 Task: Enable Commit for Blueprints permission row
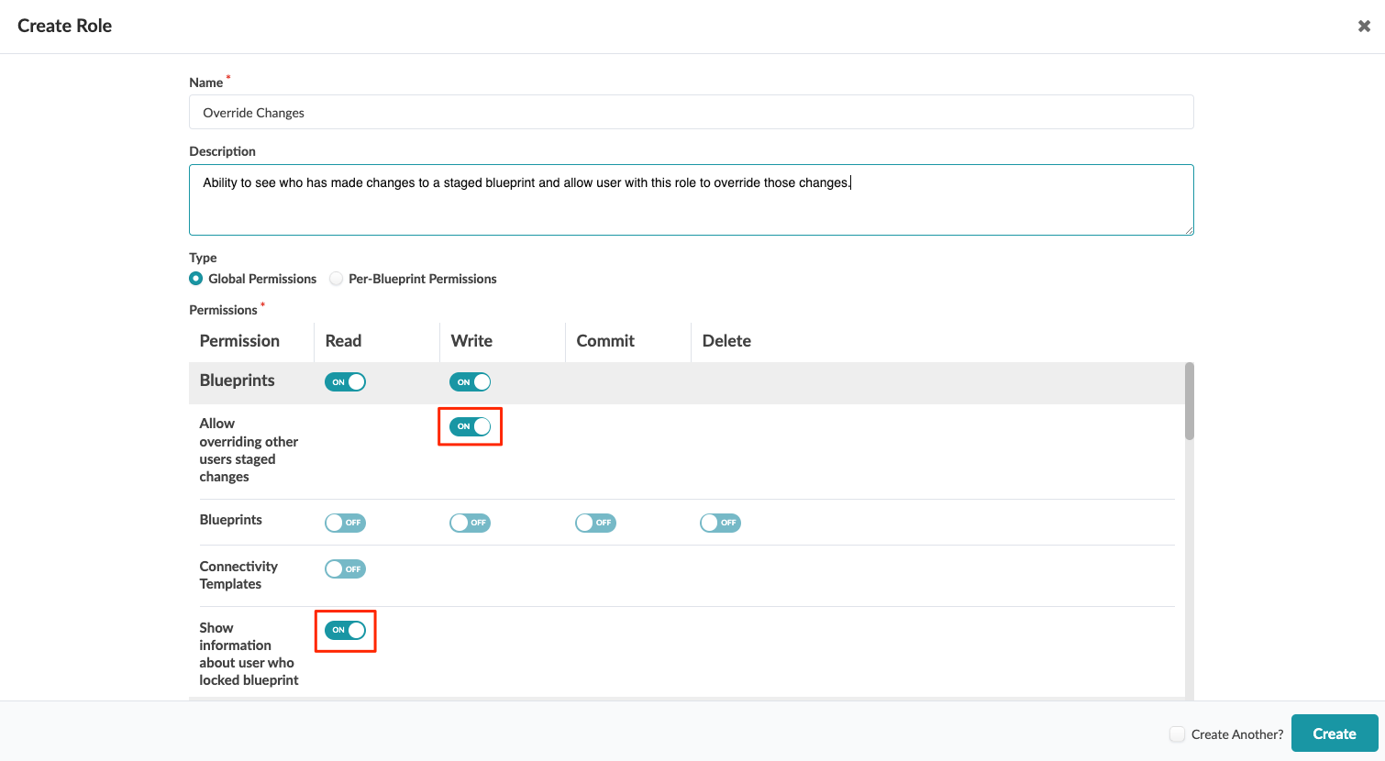[x=595, y=523]
